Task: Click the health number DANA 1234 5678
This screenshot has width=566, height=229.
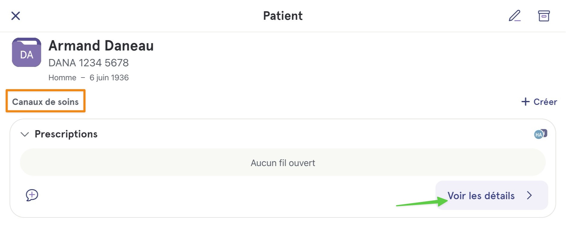Action: click(89, 63)
